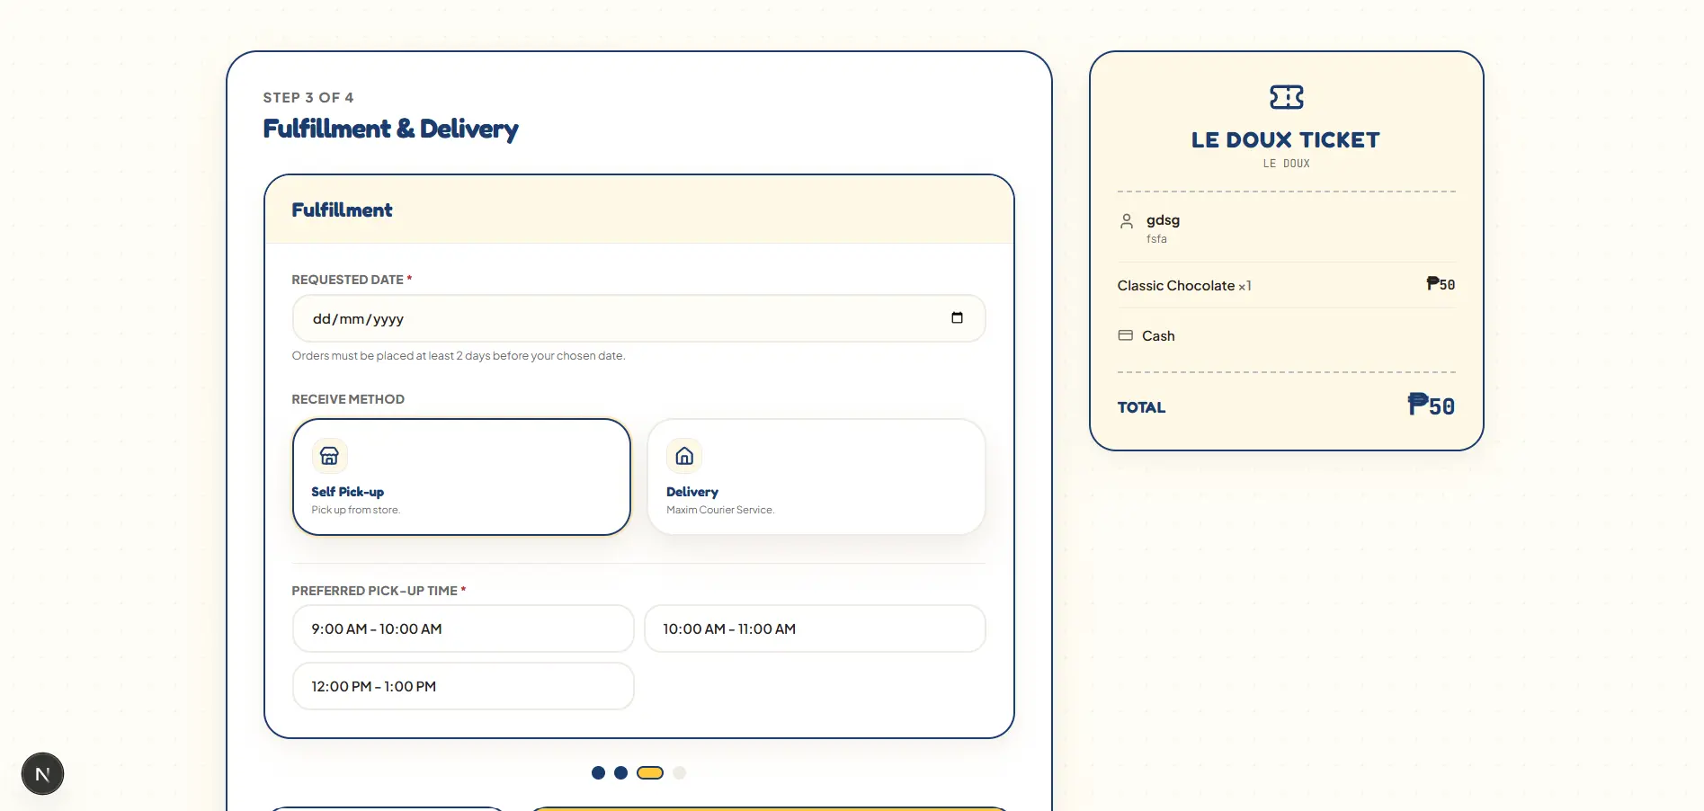The image size is (1704, 811).
Task: Choose the 10:00 AM - 11:00 AM pick-up slot
Action: 815,628
